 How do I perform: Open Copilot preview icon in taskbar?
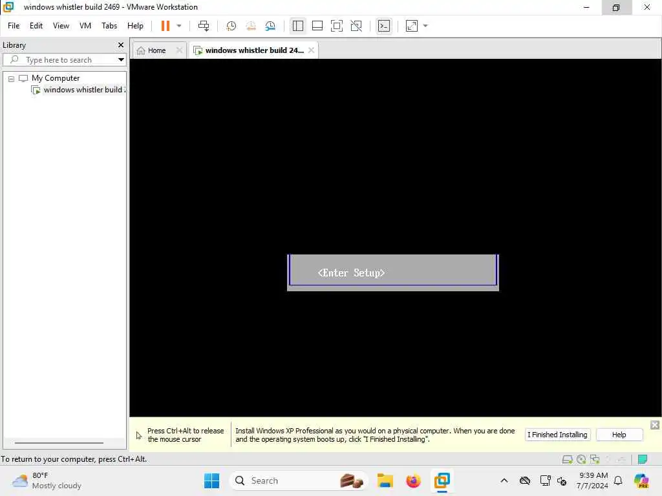click(x=641, y=480)
